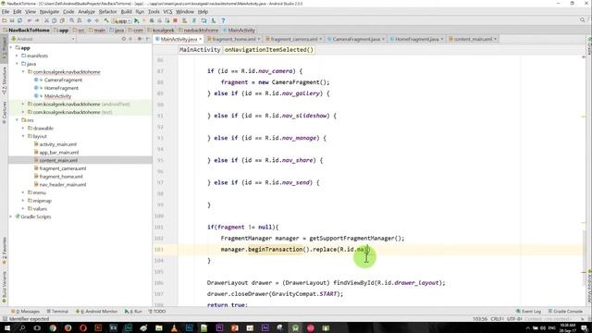Click the Make Project hammer icon
The height and width of the screenshot is (333, 592).
106,20
